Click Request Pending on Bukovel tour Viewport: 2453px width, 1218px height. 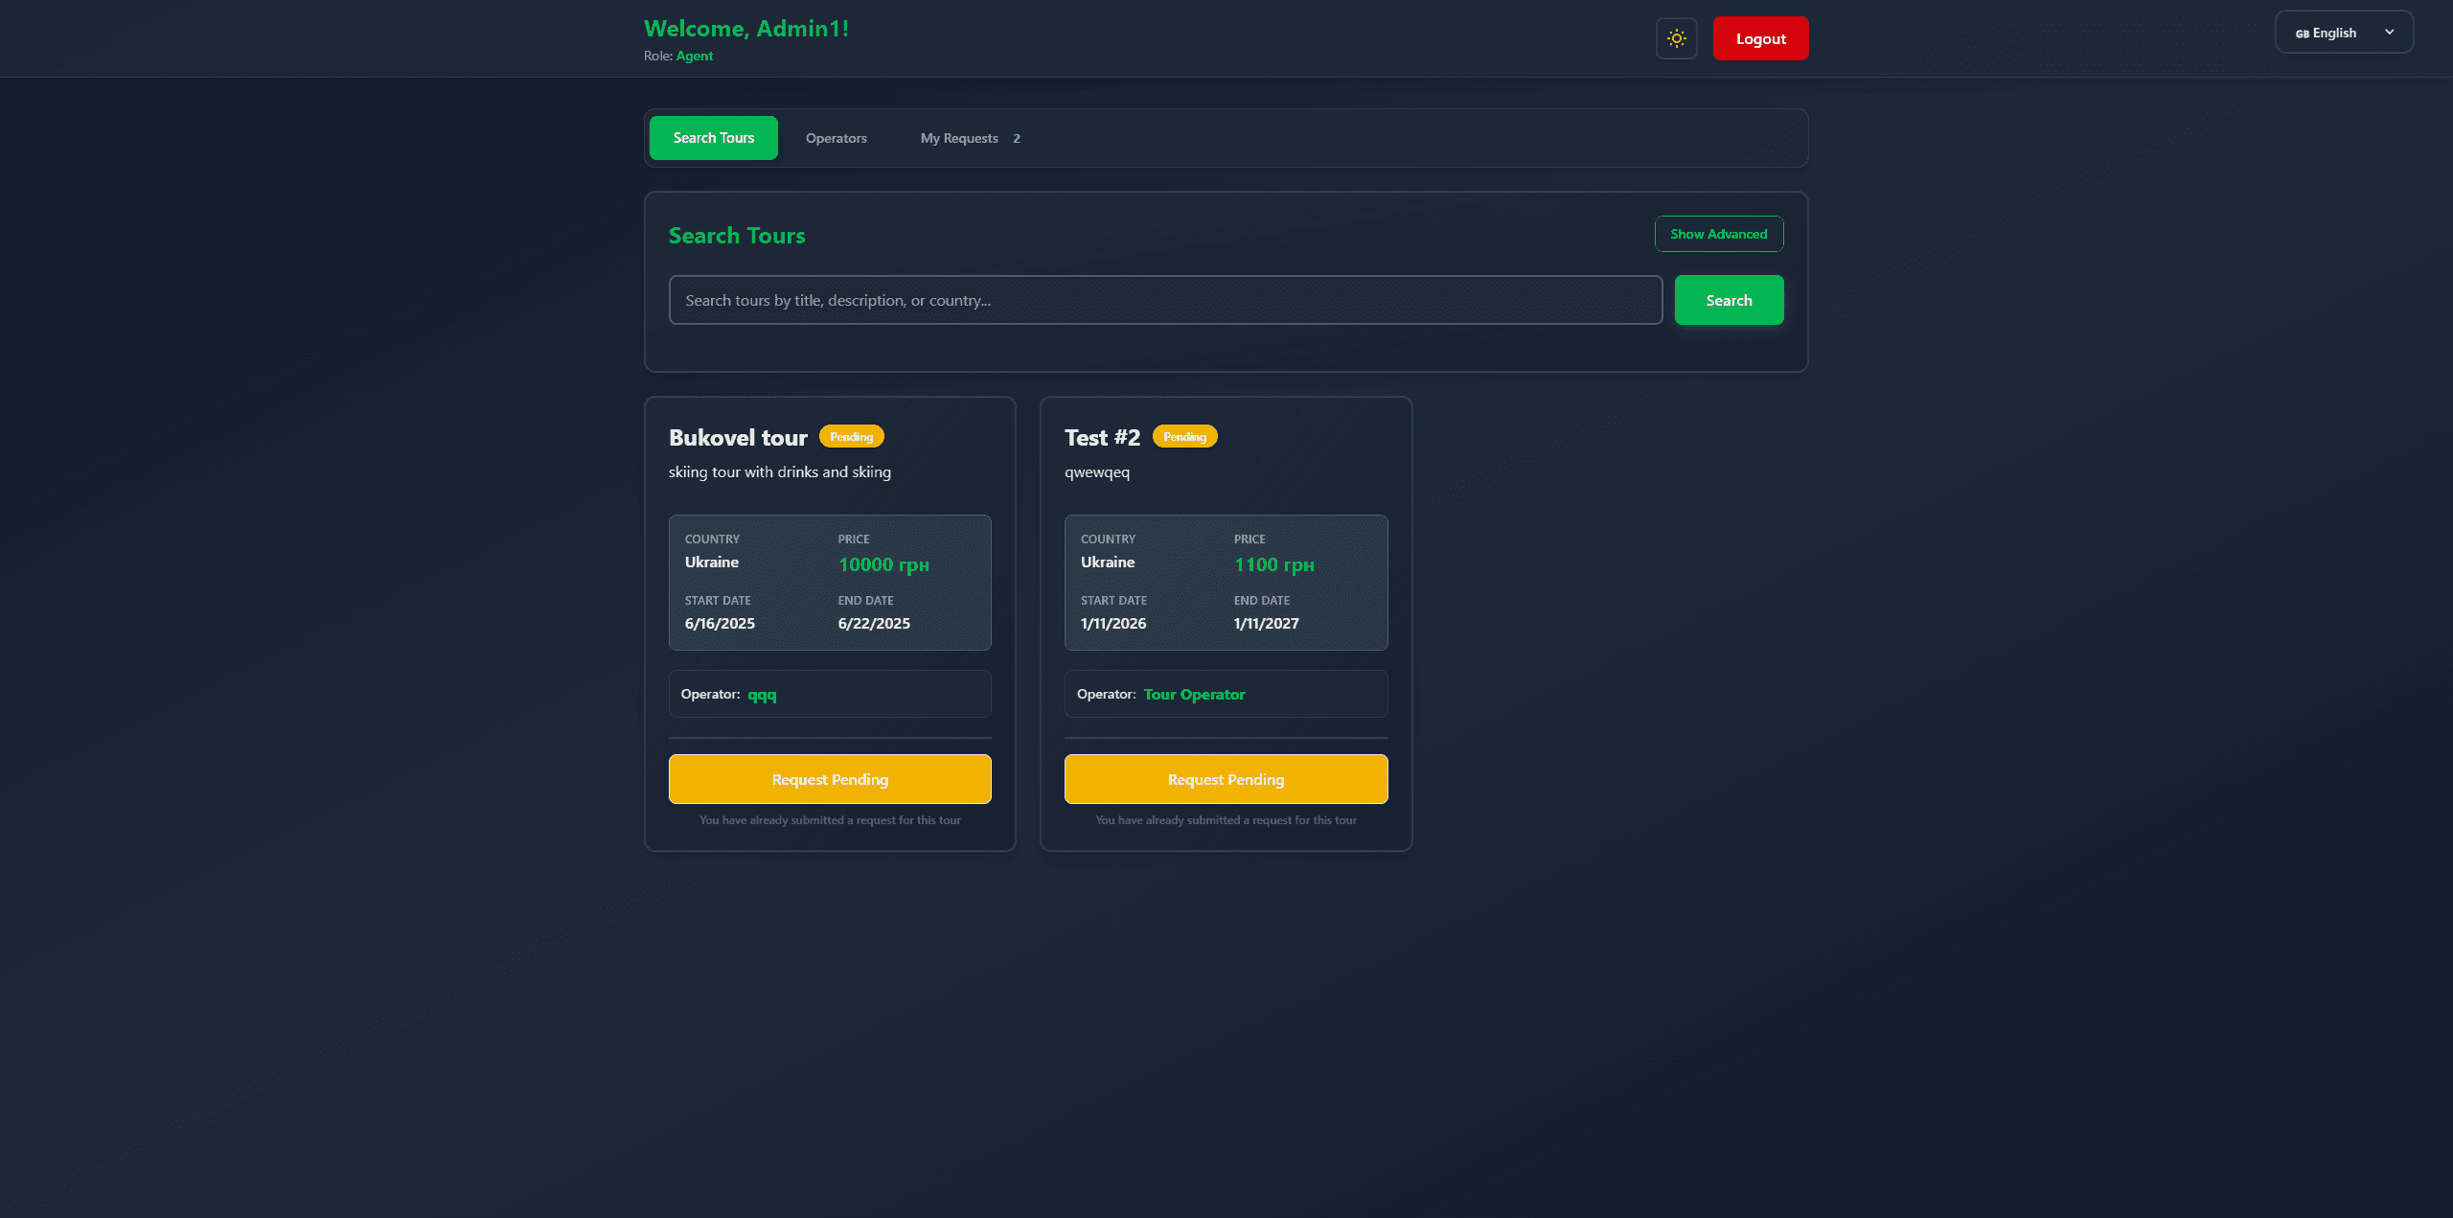[x=830, y=778]
